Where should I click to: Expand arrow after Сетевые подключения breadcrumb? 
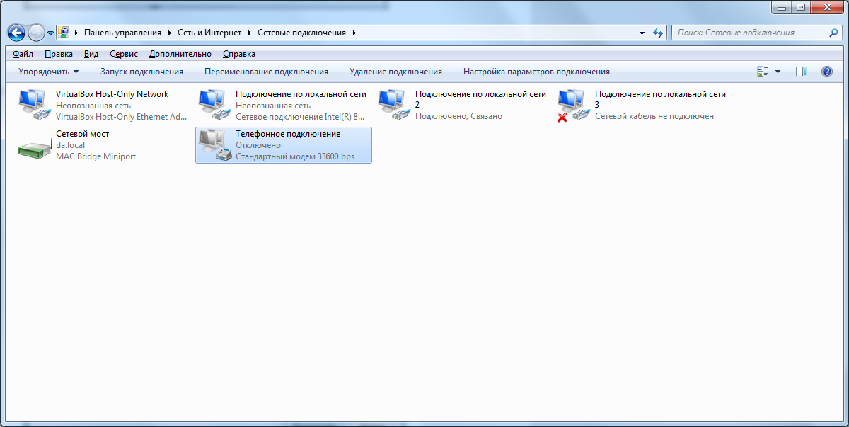[354, 33]
